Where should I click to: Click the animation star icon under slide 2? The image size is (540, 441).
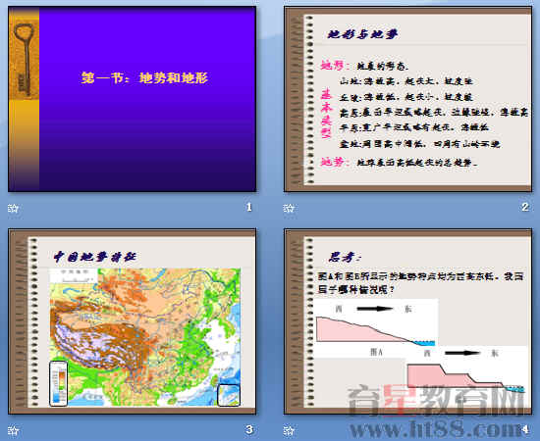(x=289, y=208)
